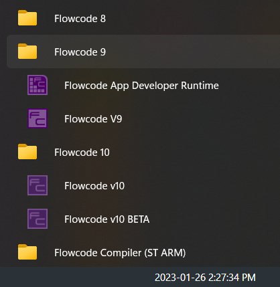Click the Flowcode Compiler (ST ARM) folder icon
Image resolution: width=280 pixels, height=287 pixels.
click(x=27, y=252)
